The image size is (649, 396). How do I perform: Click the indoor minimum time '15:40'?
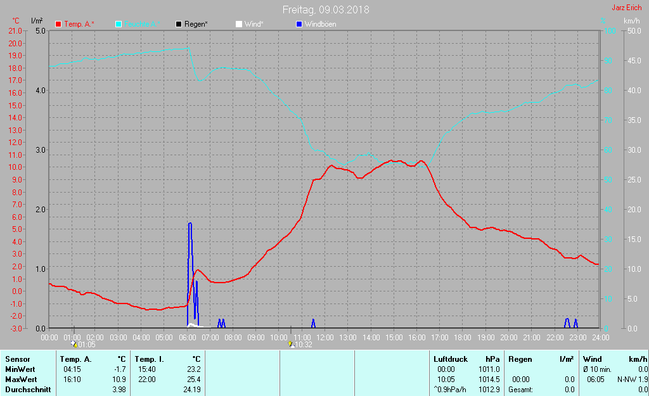click(146, 369)
